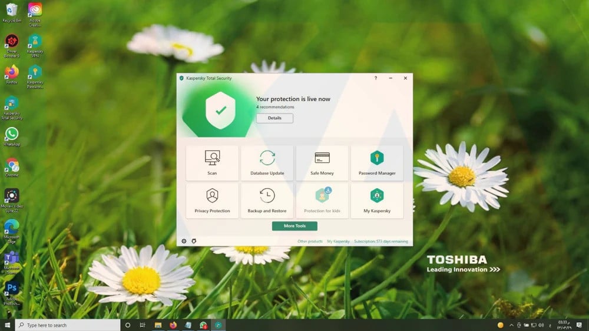Click 'Your protection is live now' text
Image resolution: width=589 pixels, height=331 pixels.
point(293,99)
